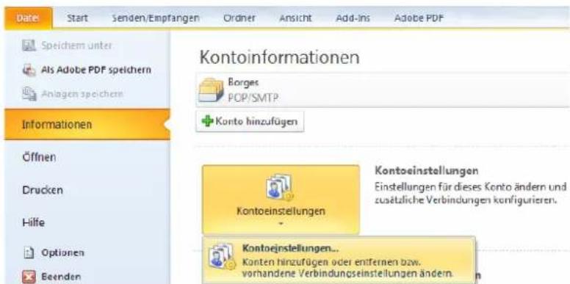The image size is (570, 284).
Task: Open the Ansicht tab
Action: (295, 18)
